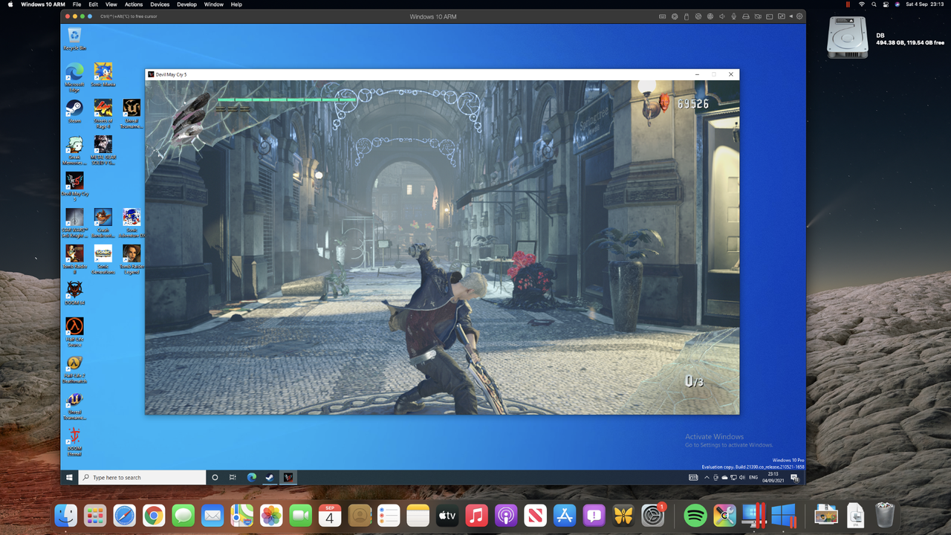This screenshot has width=951, height=535.
Task: Select the Steam desktop shortcut
Action: pyautogui.click(x=74, y=111)
